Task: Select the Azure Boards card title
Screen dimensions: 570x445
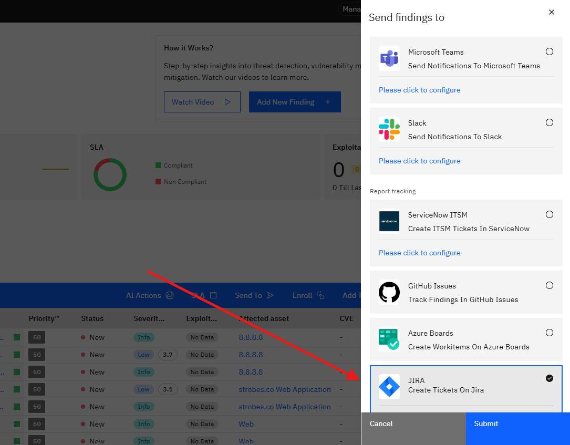Action: click(x=430, y=333)
